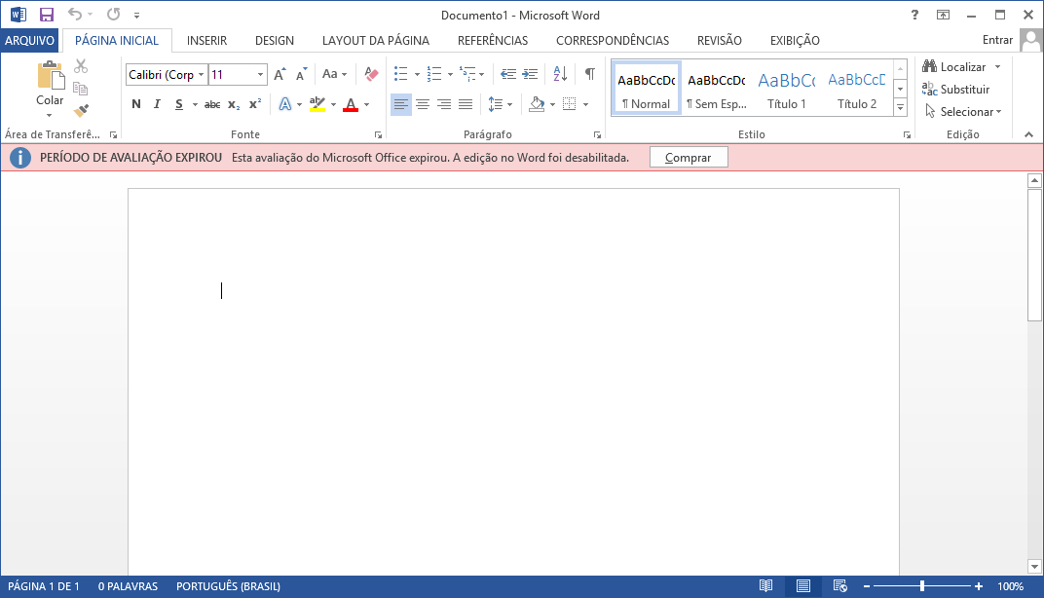This screenshot has height=598, width=1044.
Task: Open the Calibri font name dropdown
Action: [201, 75]
